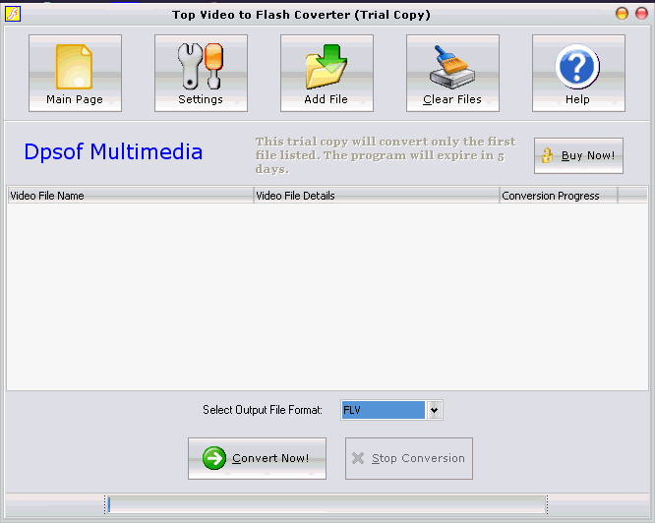Click the Add File folder icon
This screenshot has height=523, width=655.
[x=327, y=67]
